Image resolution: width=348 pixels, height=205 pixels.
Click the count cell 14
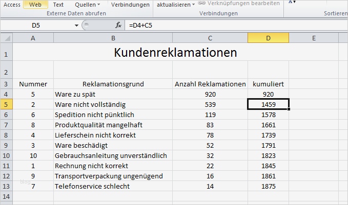[210, 186]
